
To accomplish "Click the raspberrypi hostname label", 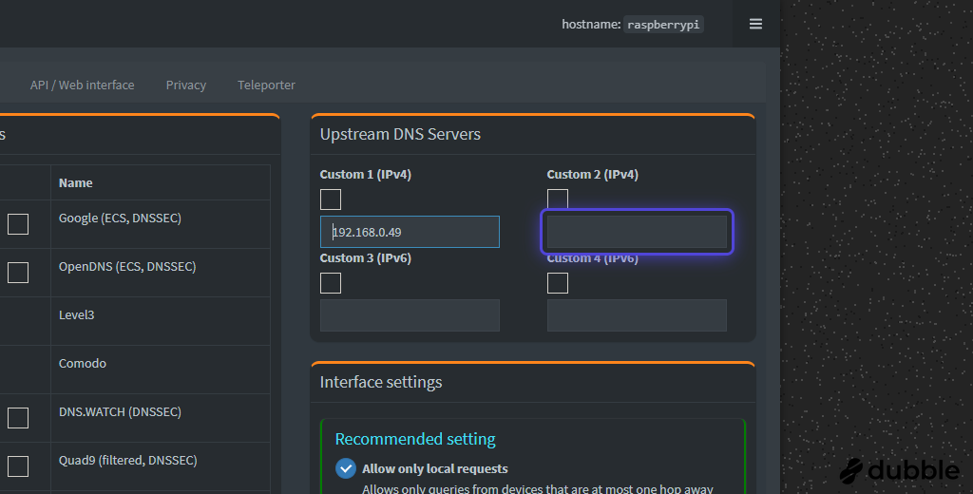I will (x=663, y=24).
